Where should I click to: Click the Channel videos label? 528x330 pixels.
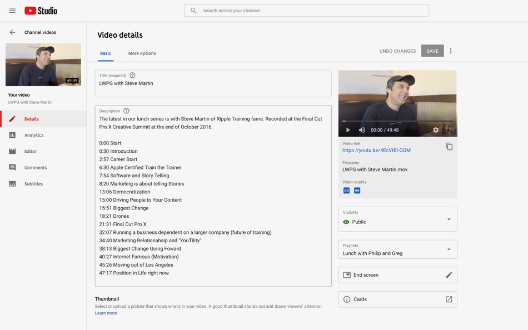(40, 32)
